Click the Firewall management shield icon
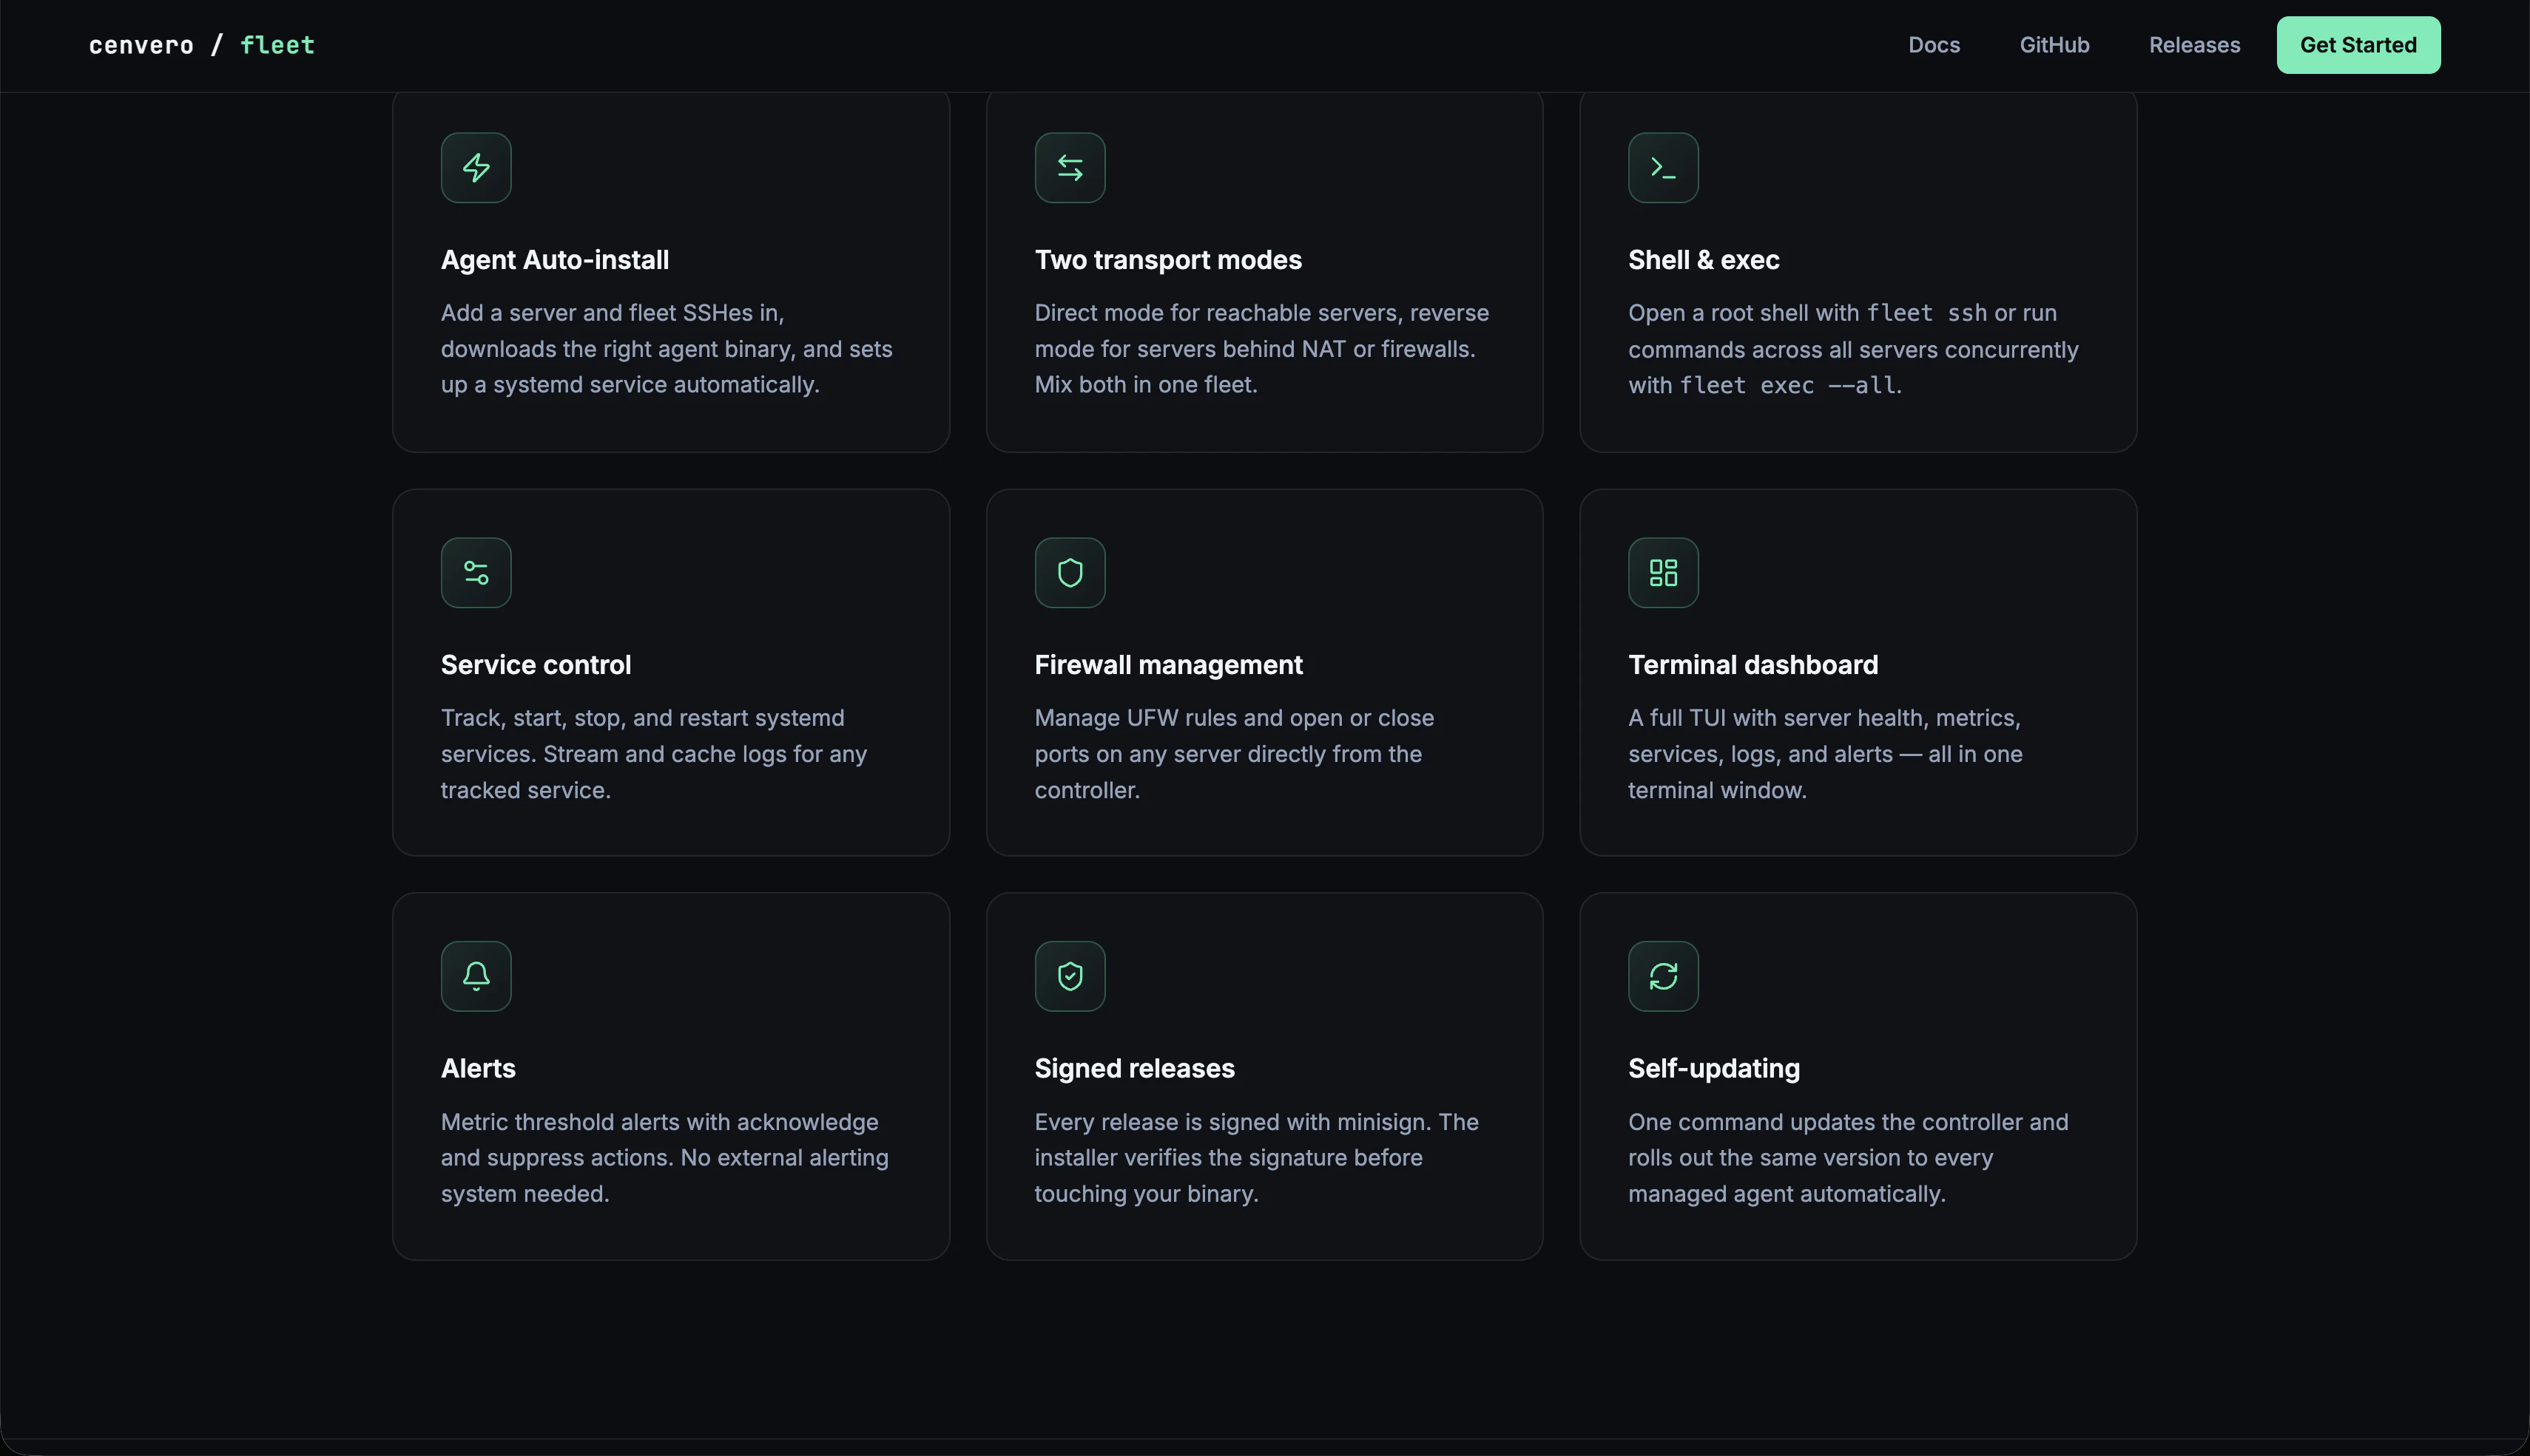Screen dimensions: 2530x1456 [x=1070, y=572]
